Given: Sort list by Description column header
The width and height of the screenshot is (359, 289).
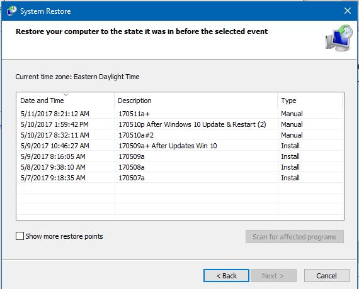Looking at the screenshot, I should (196, 101).
